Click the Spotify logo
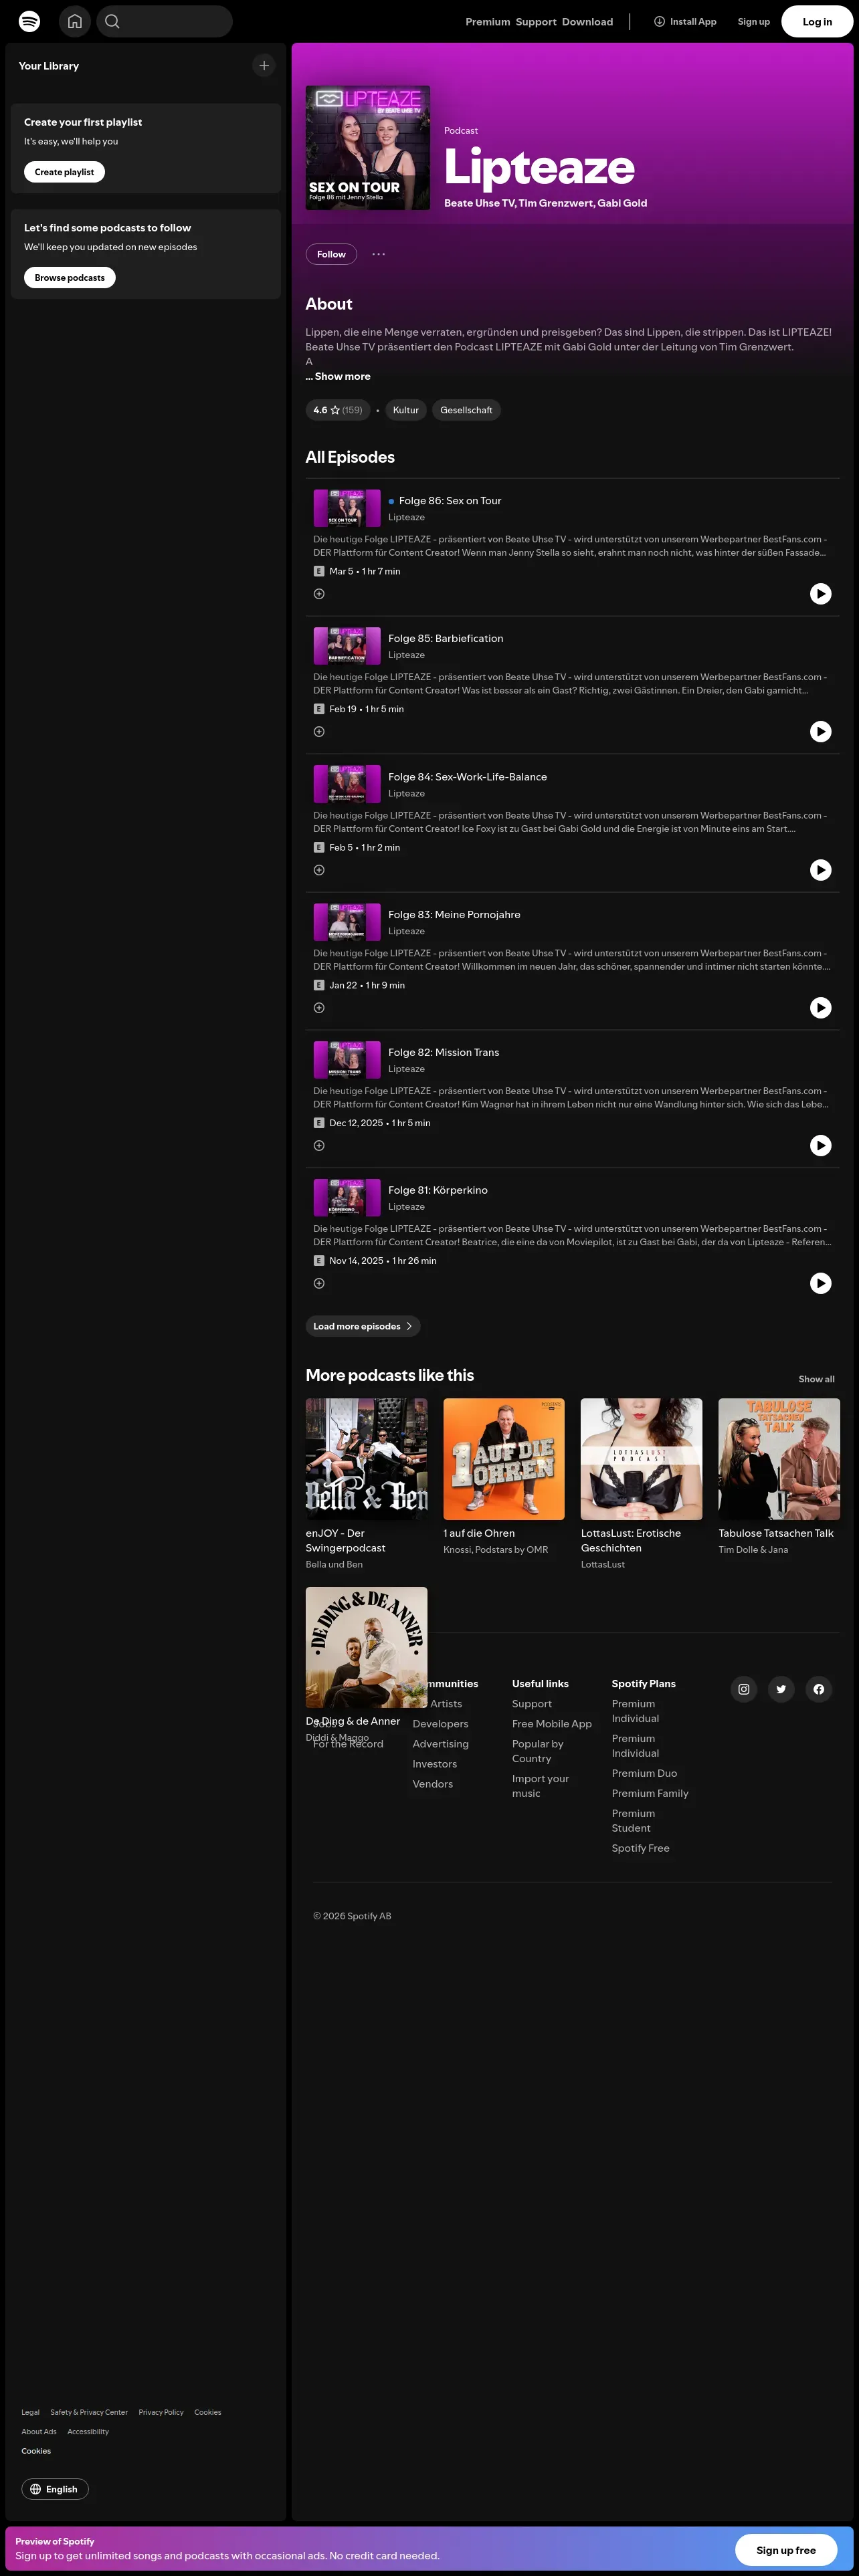Screen dimensions: 859x2576 point(30,21)
